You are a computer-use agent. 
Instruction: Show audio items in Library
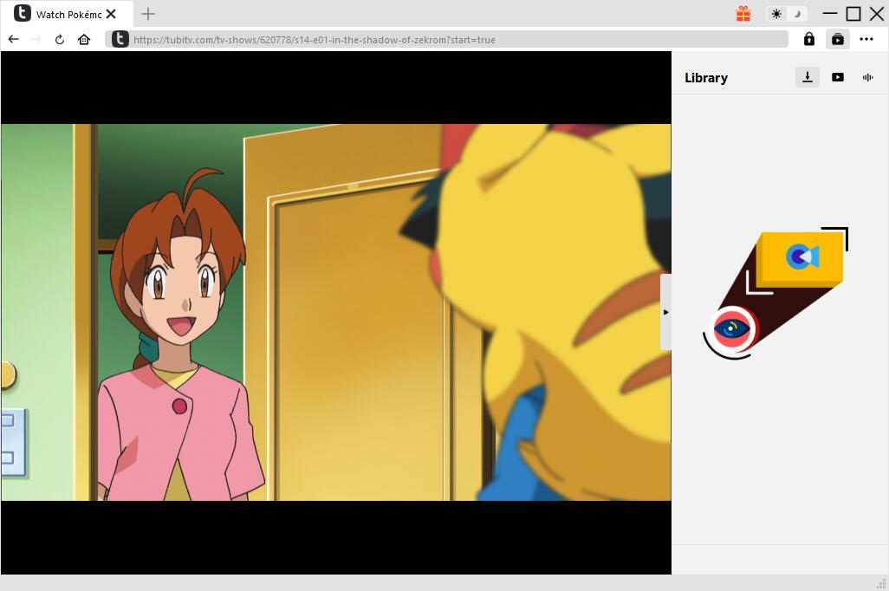[x=867, y=77]
